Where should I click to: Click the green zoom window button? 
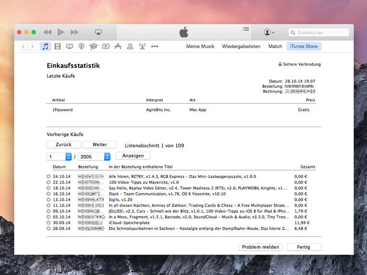(x=34, y=32)
